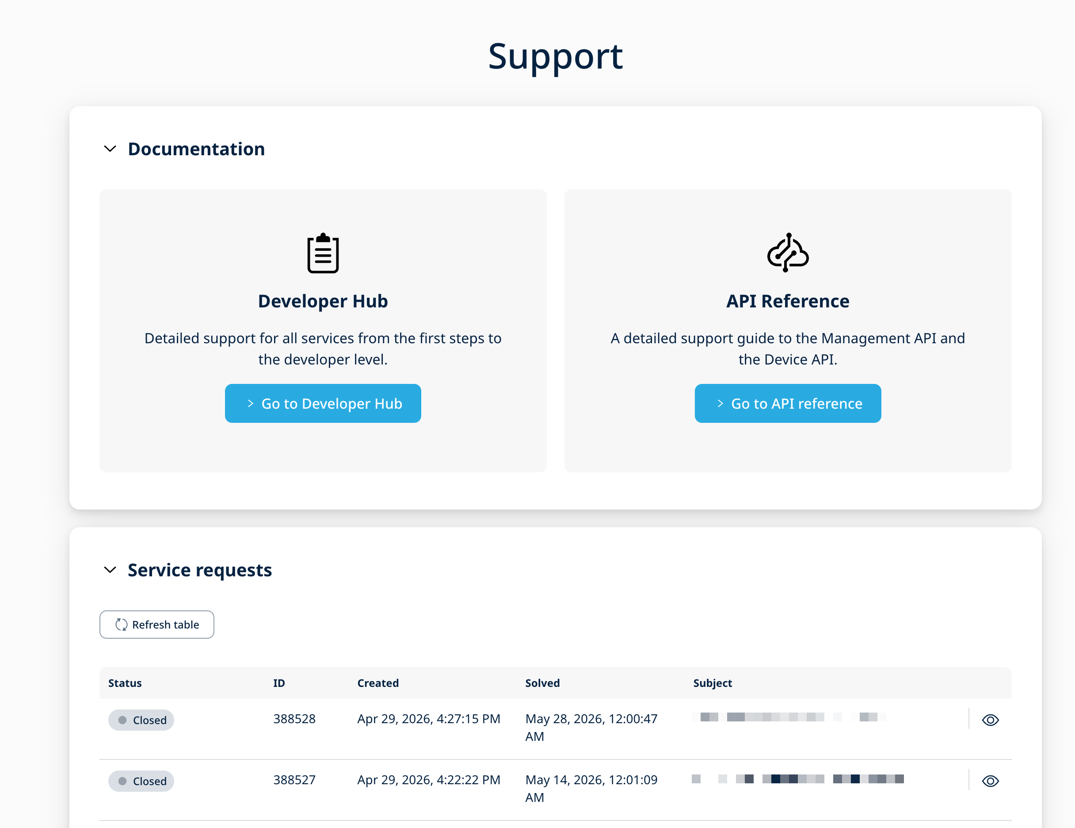This screenshot has height=828, width=1075.
Task: Click blurred subject of request 388527
Action: (797, 779)
